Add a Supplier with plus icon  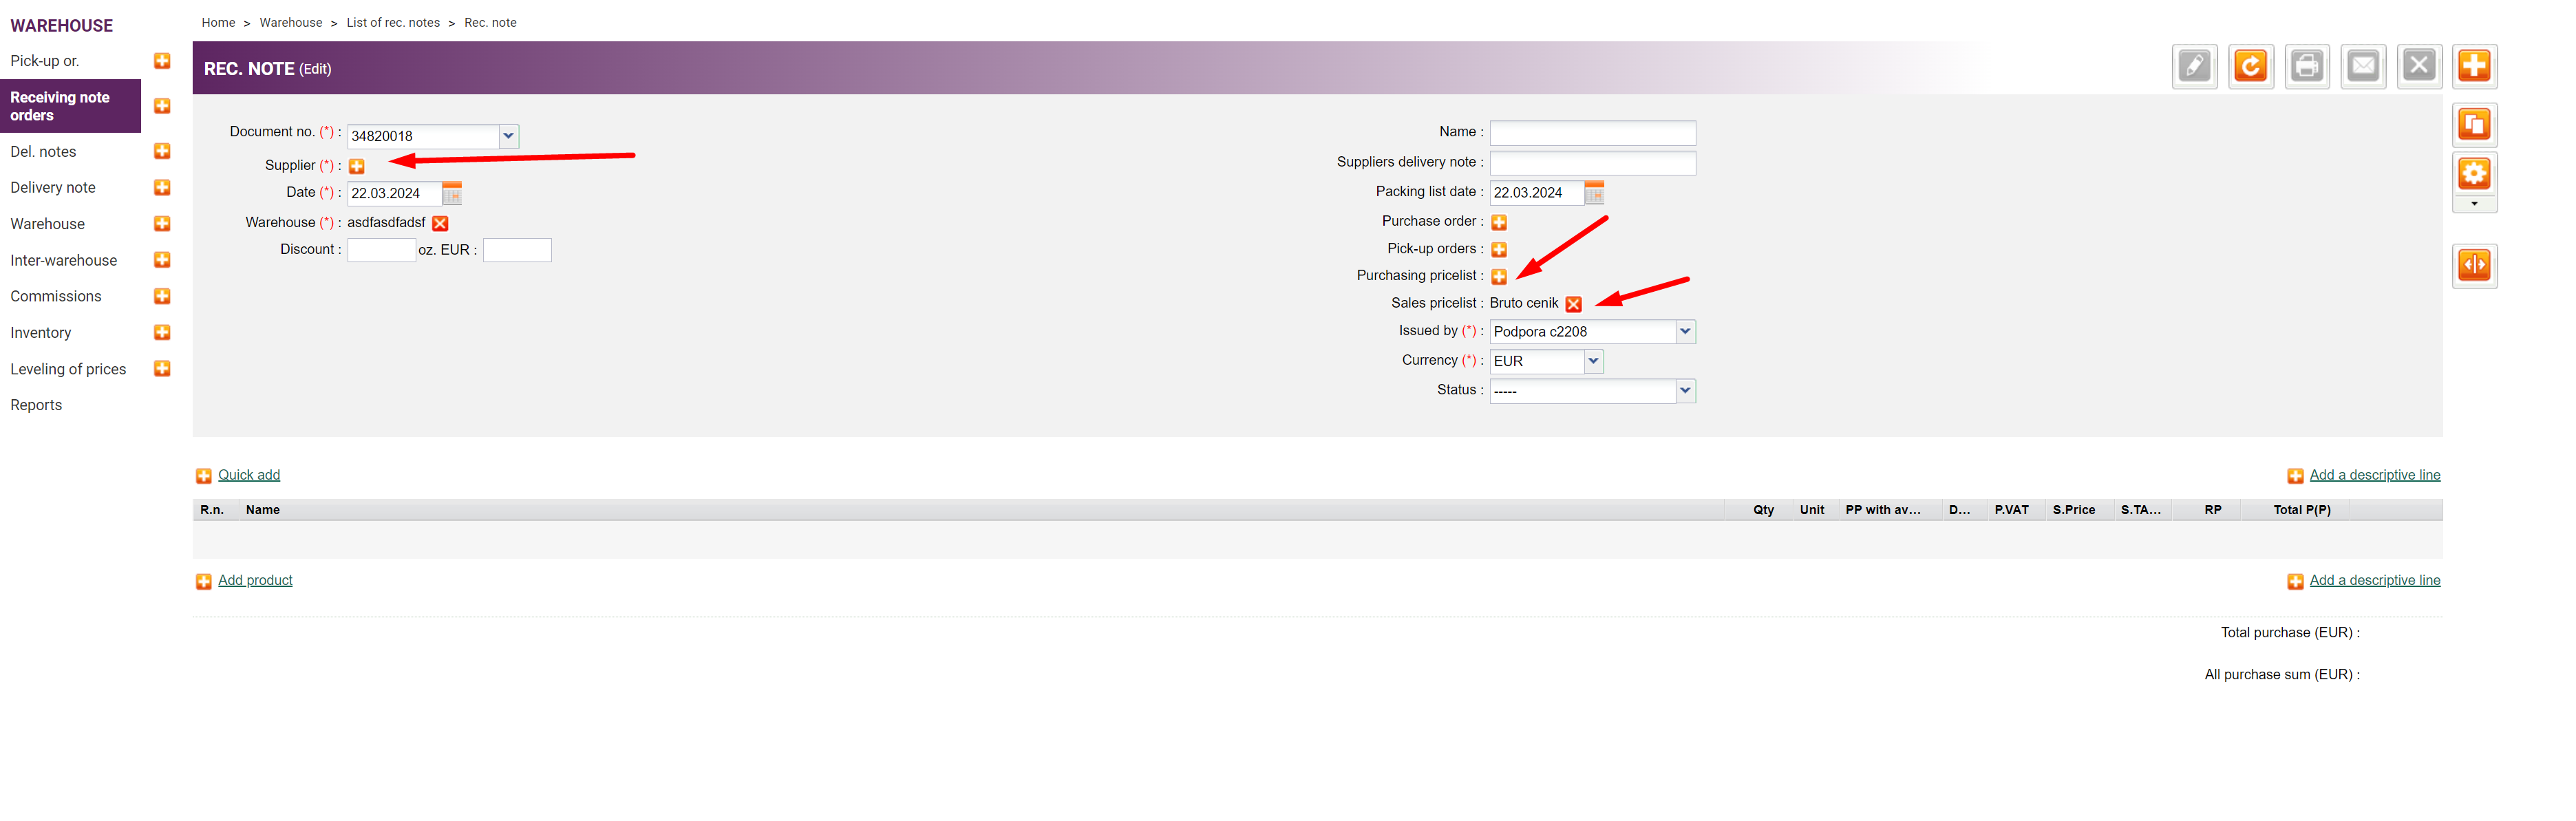pyautogui.click(x=357, y=167)
